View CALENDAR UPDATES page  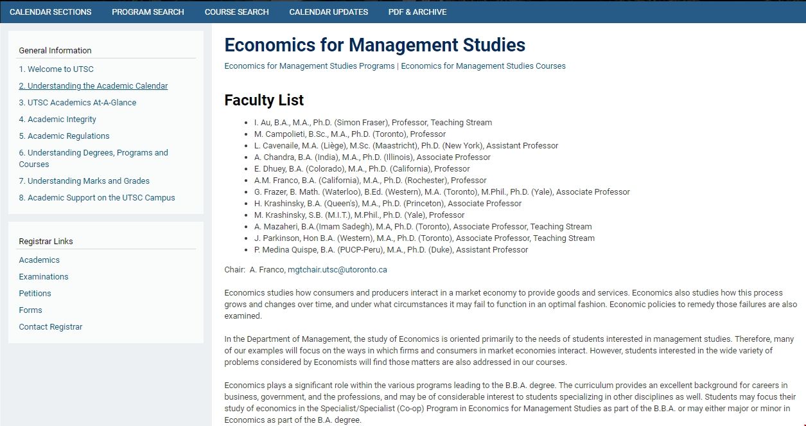(328, 12)
